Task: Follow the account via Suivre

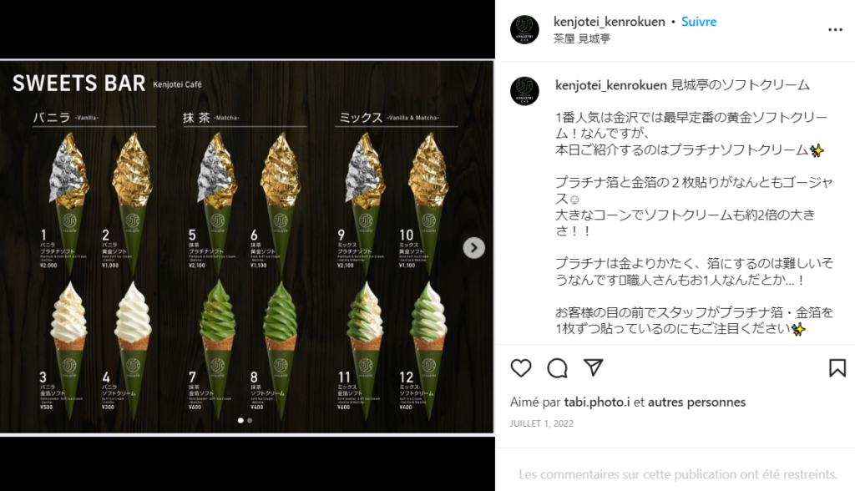Action: (x=699, y=22)
